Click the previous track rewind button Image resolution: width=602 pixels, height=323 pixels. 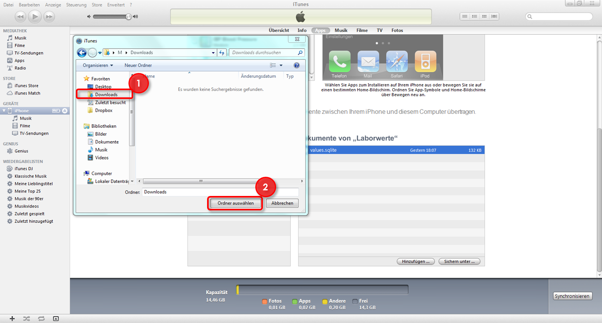[21, 16]
